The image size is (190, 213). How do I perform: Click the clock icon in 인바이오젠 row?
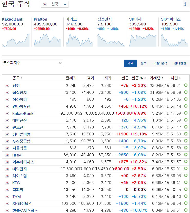click(186, 106)
